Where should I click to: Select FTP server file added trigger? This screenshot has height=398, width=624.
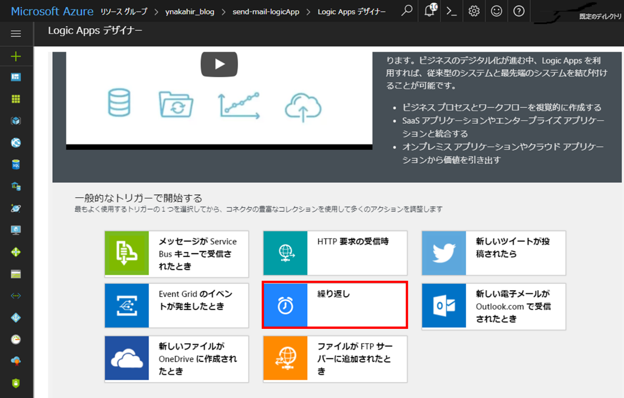pyautogui.click(x=335, y=359)
